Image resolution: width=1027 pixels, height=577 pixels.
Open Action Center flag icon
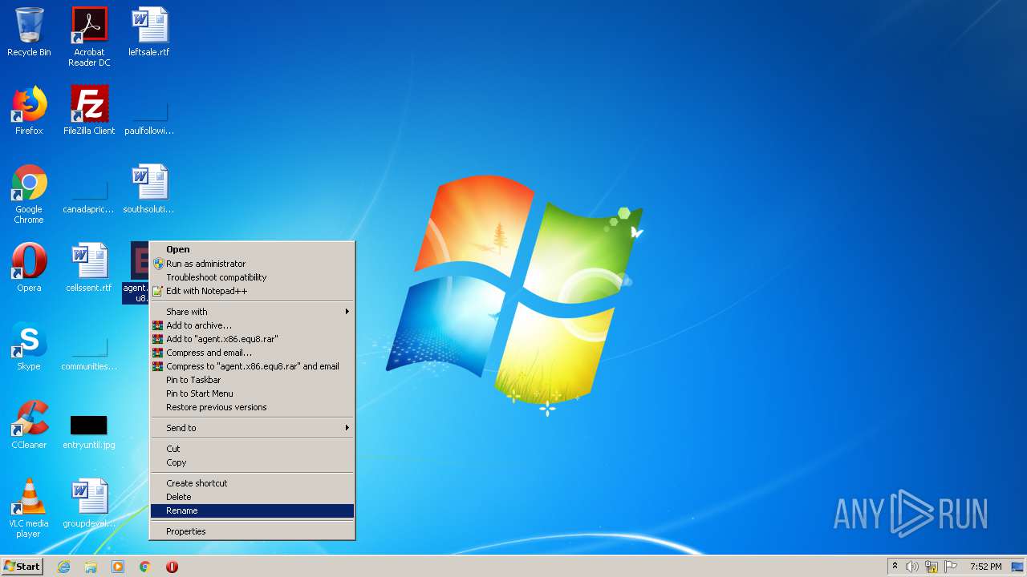(x=951, y=567)
